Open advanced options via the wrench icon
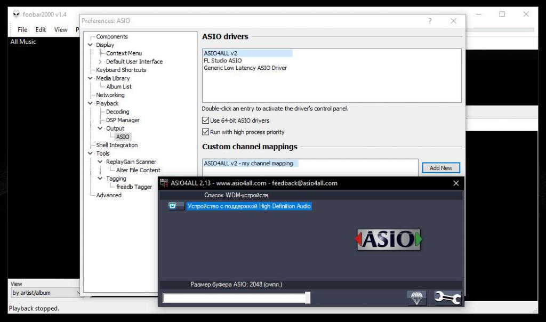The width and height of the screenshot is (546, 322). [447, 298]
